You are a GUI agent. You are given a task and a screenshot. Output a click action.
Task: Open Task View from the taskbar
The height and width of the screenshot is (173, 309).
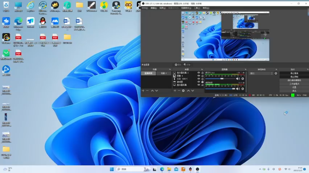point(154,169)
